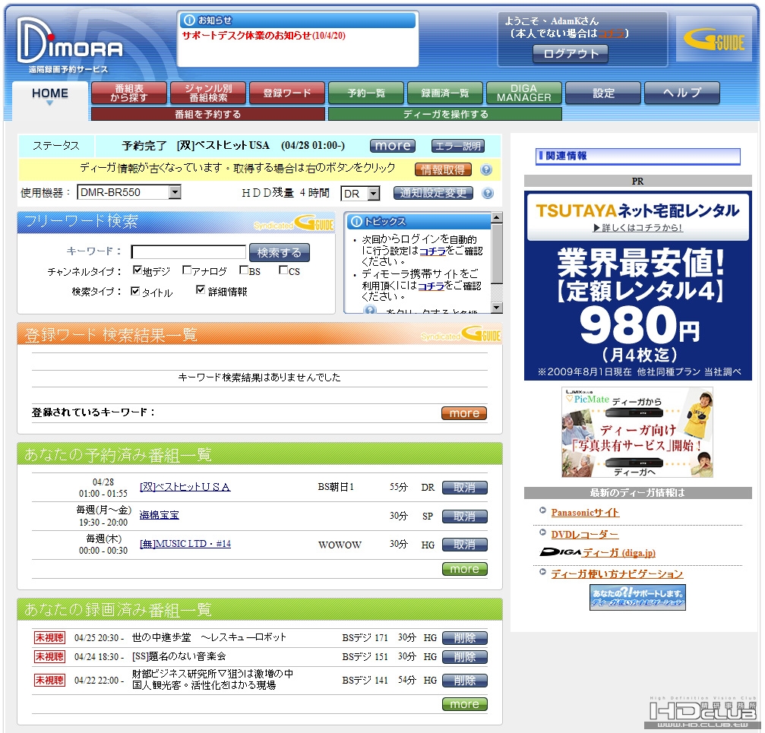Click bullet icon beside Panasonicサイト
The height and width of the screenshot is (733, 765).
(542, 510)
